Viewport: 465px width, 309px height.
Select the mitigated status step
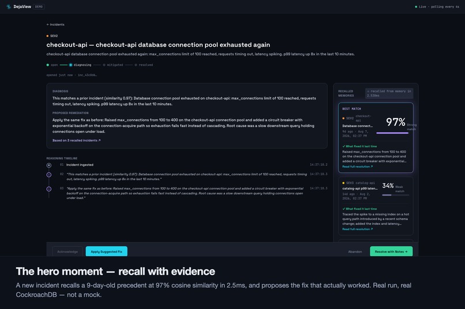(112, 65)
